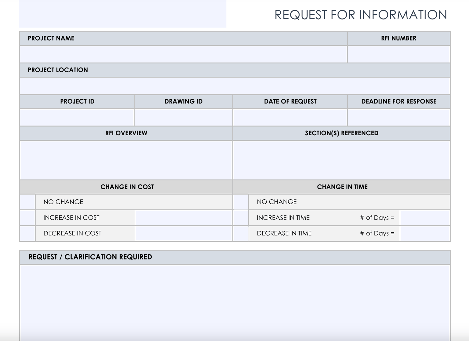
Task: Click the PROJECT NAME entry field
Action: pyautogui.click(x=183, y=55)
